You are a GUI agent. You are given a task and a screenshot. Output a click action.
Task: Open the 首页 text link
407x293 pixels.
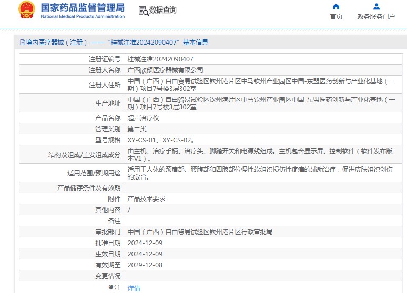(x=336, y=17)
